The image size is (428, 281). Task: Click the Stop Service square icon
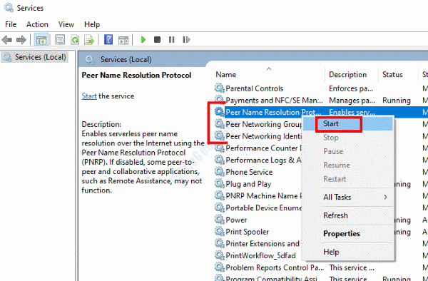(x=157, y=40)
